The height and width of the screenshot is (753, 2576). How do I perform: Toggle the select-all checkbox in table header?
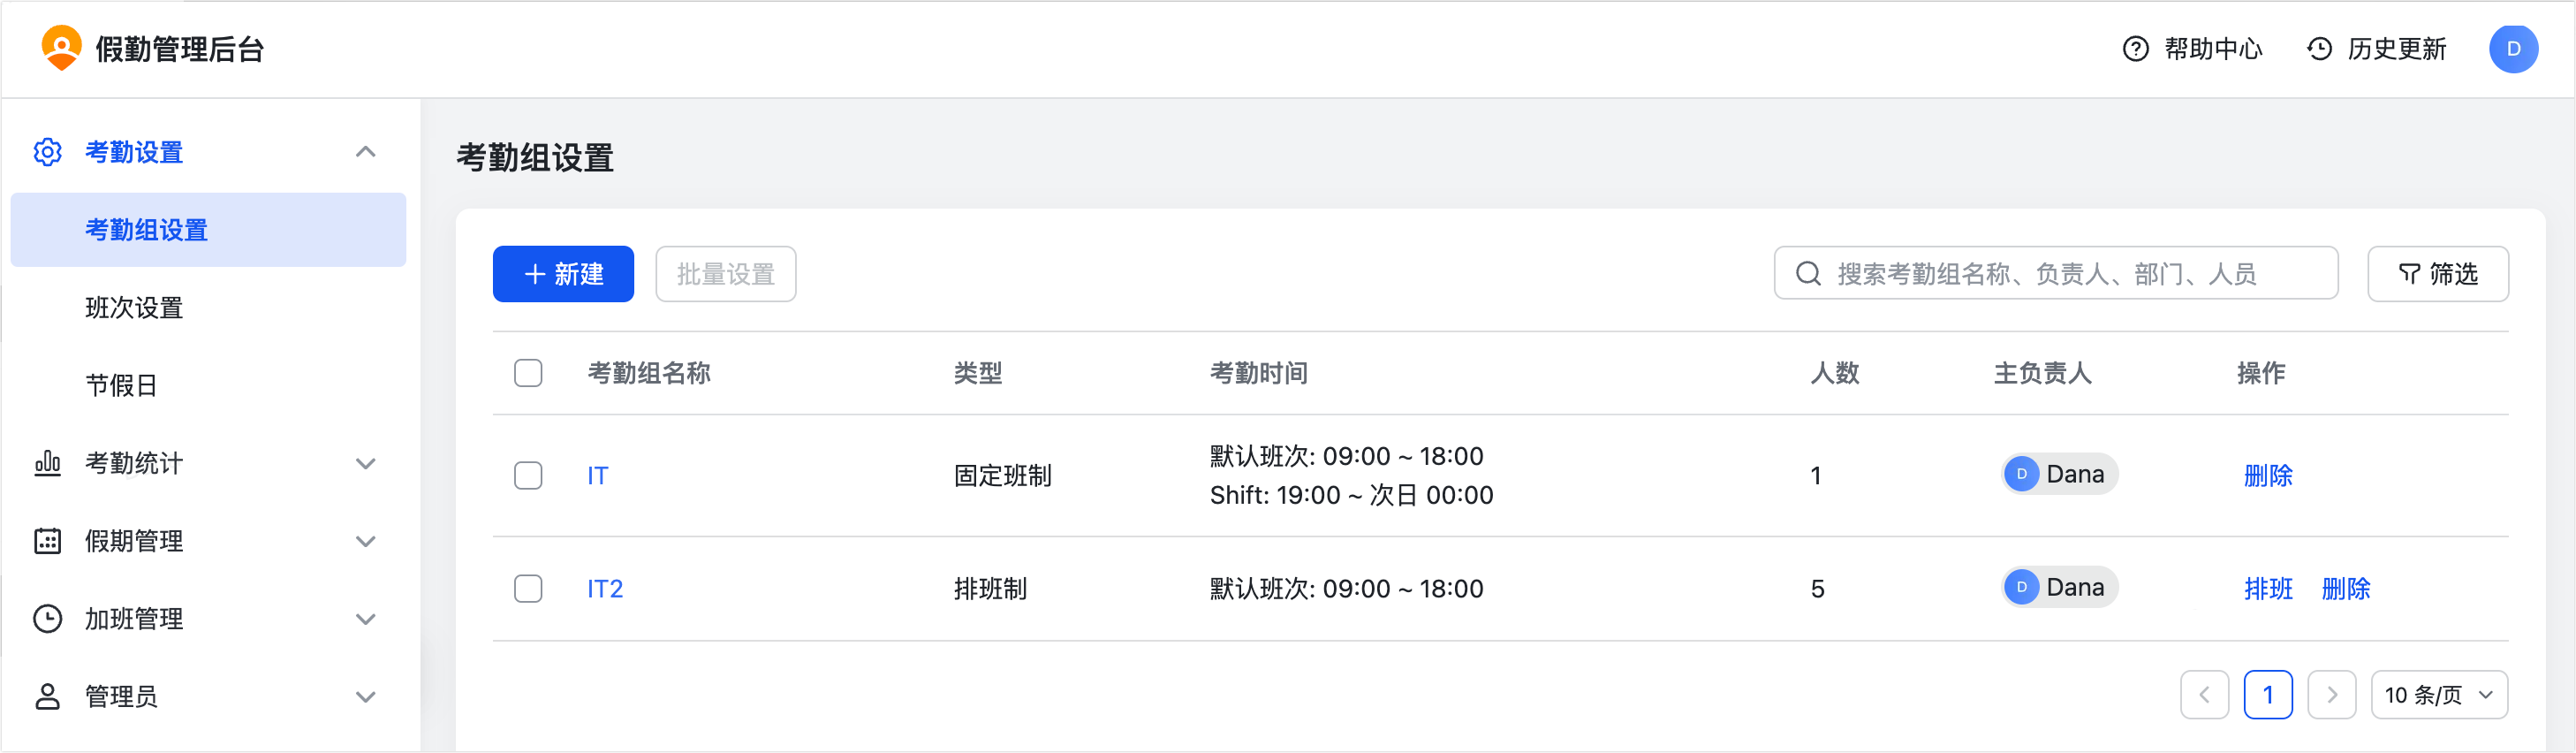coord(528,373)
